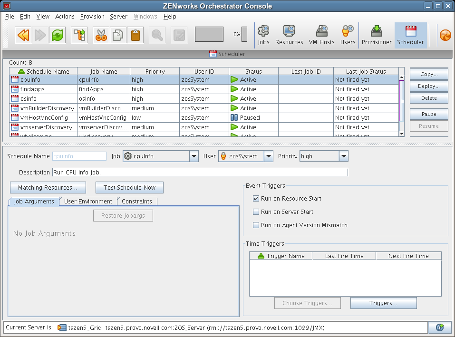Click the Description text field
This screenshot has height=337, width=455.
pyautogui.click(x=200, y=172)
